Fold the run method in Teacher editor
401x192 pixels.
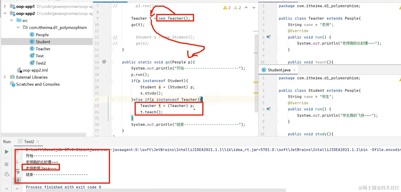click(276, 37)
